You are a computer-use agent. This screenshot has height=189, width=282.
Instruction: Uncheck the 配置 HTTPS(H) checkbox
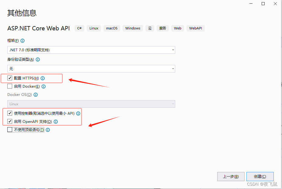pyautogui.click(x=10, y=78)
